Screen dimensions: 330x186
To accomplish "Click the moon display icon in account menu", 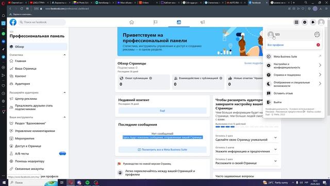I will click(x=269, y=84).
